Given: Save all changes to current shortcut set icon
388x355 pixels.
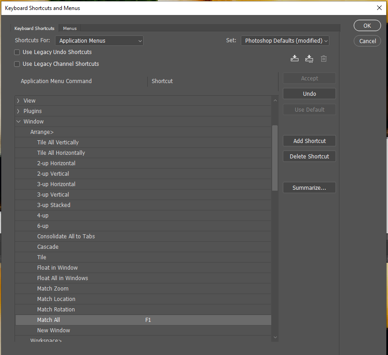Looking at the screenshot, I should (294, 59).
